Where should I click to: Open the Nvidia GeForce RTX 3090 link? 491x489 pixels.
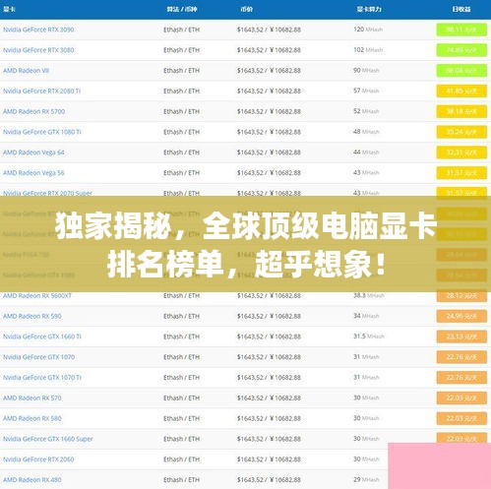[38, 30]
